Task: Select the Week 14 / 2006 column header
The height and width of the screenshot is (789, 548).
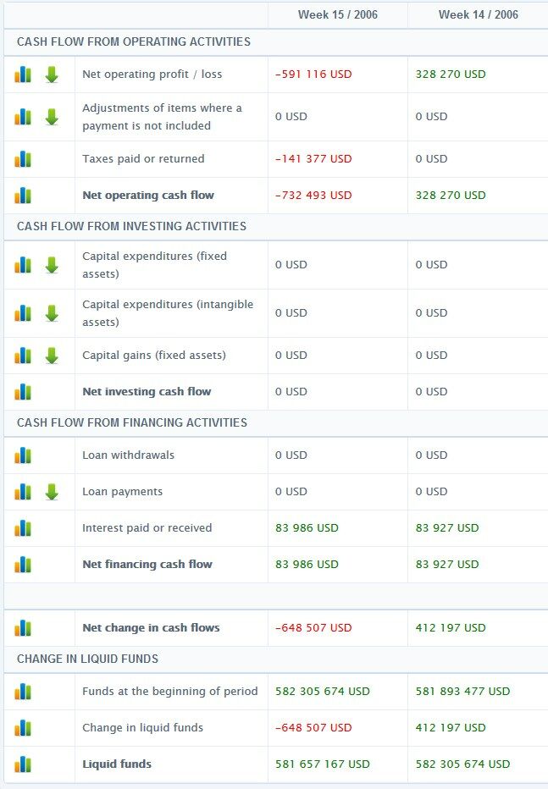Action: [478, 14]
